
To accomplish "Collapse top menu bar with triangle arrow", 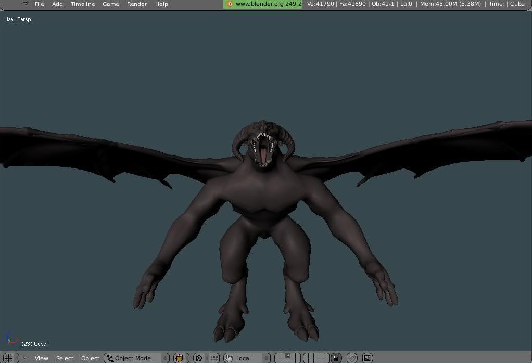I will point(25,4).
